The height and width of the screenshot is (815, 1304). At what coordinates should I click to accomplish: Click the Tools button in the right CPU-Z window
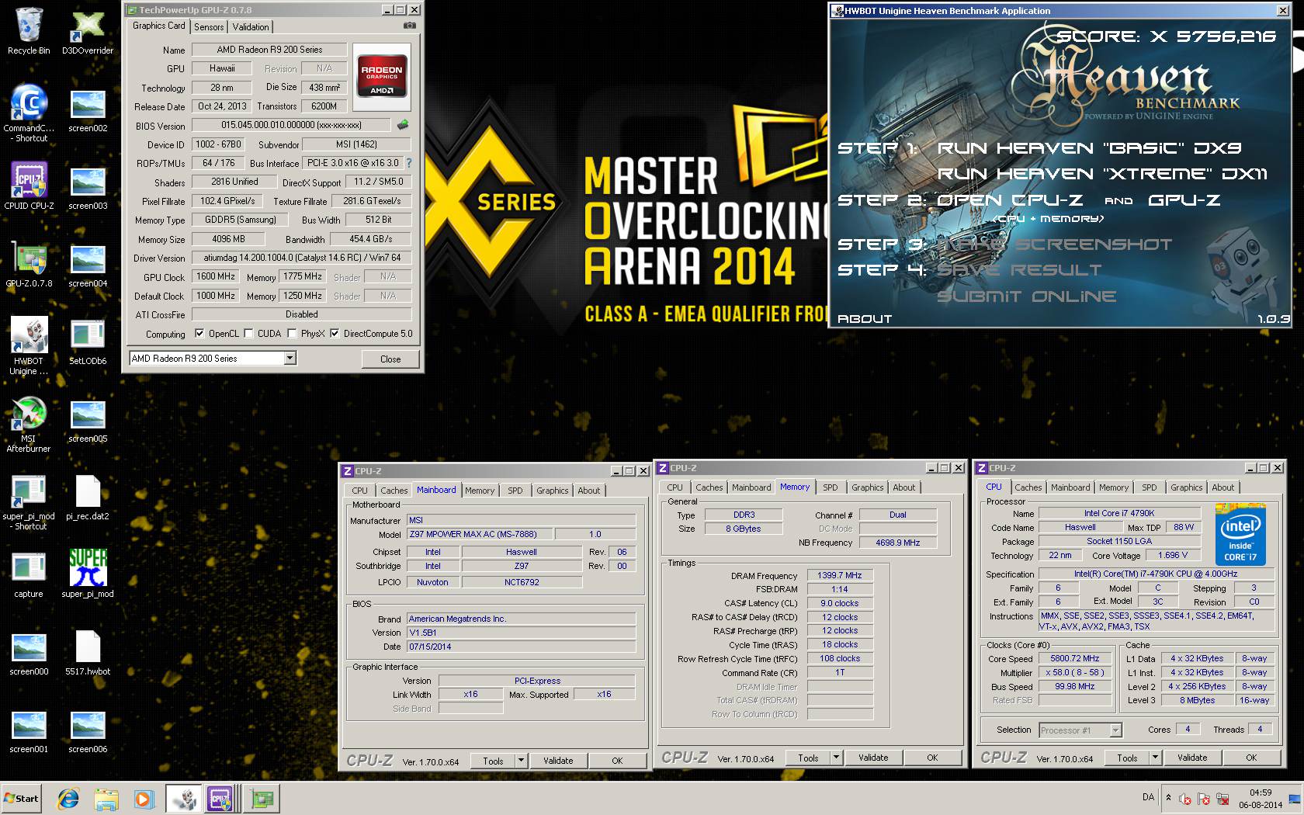pos(1127,758)
